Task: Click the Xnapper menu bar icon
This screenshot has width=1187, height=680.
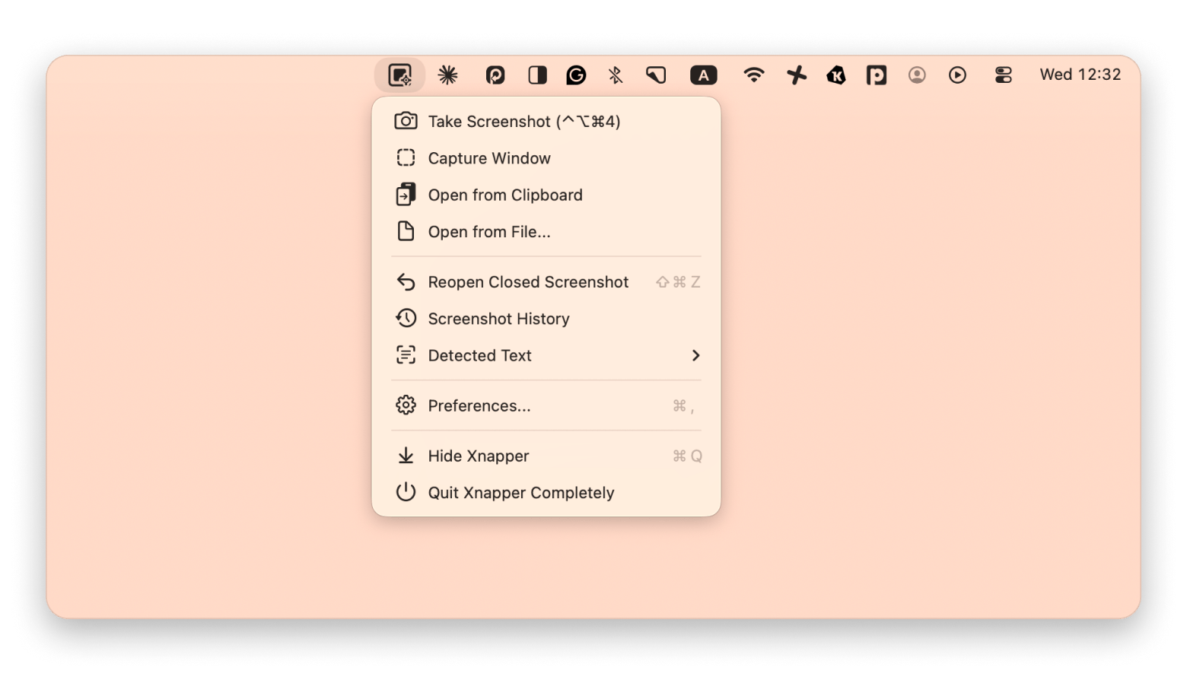Action: tap(399, 75)
